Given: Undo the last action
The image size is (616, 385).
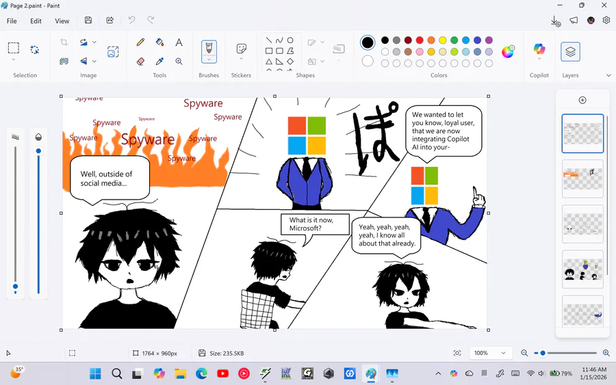Looking at the screenshot, I should (131, 20).
